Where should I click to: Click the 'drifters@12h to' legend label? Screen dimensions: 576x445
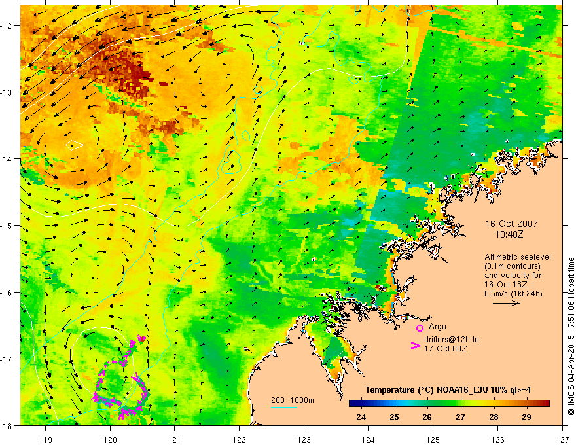[x=452, y=339]
